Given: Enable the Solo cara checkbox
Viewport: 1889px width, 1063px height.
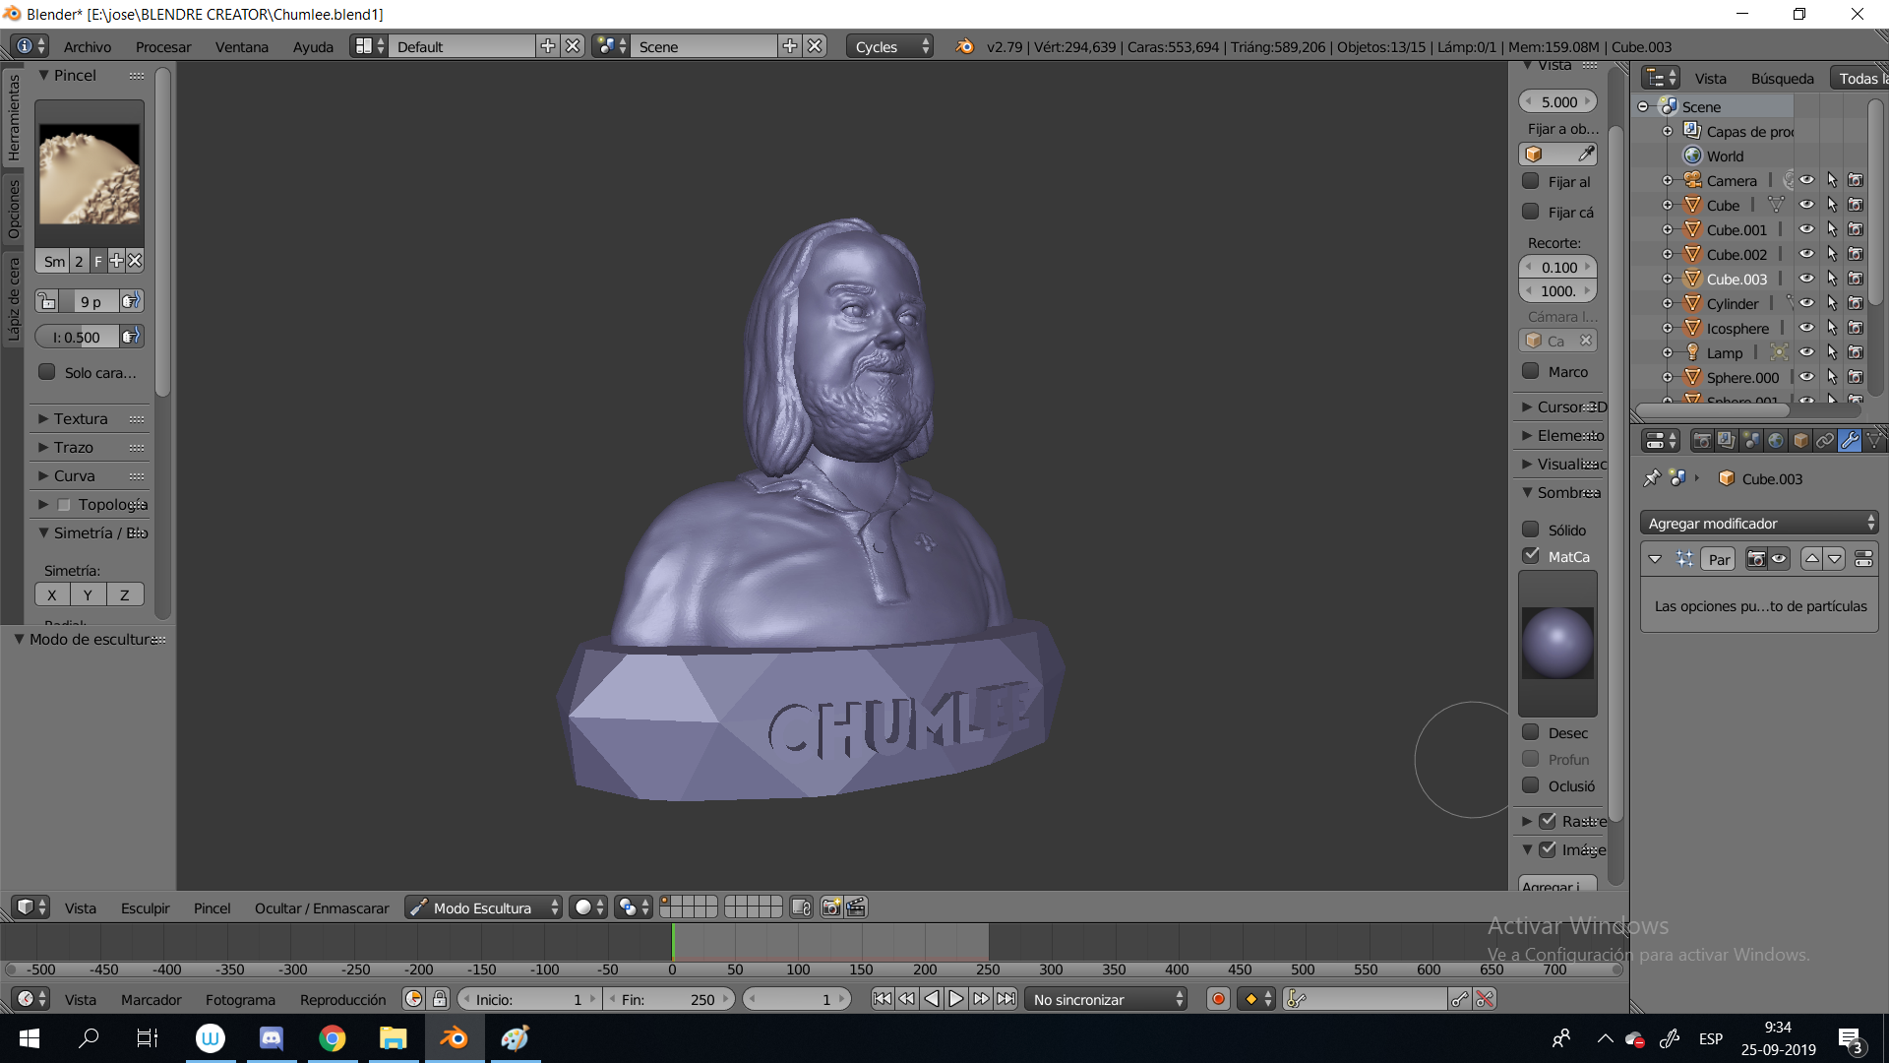Looking at the screenshot, I should pyautogui.click(x=47, y=372).
